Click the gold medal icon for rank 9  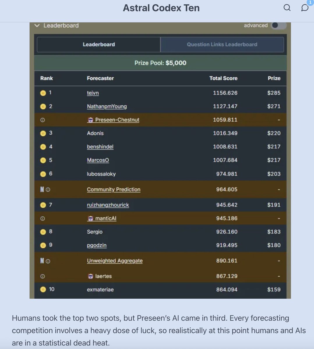43,245
